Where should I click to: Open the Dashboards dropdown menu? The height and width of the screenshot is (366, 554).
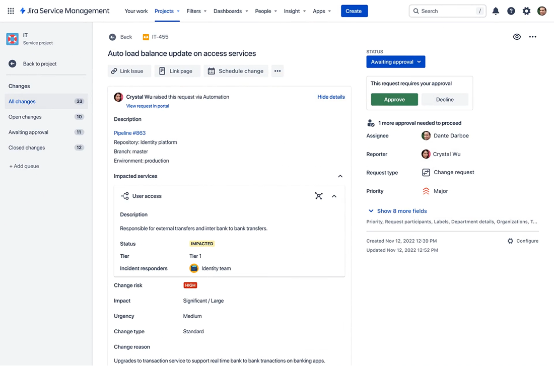(x=231, y=11)
